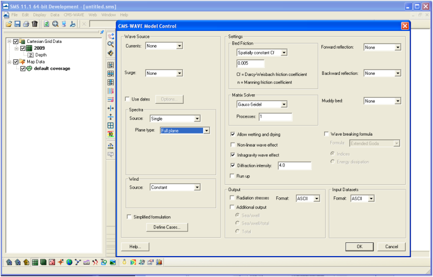Open the File menu
This screenshot has height=277, width=433.
pos(14,15)
